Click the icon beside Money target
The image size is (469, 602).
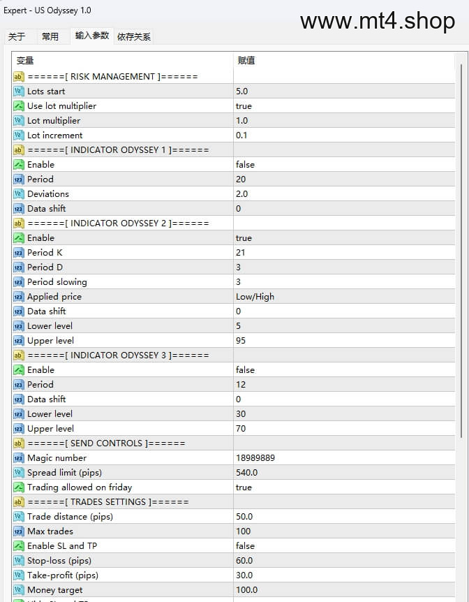coord(18,590)
